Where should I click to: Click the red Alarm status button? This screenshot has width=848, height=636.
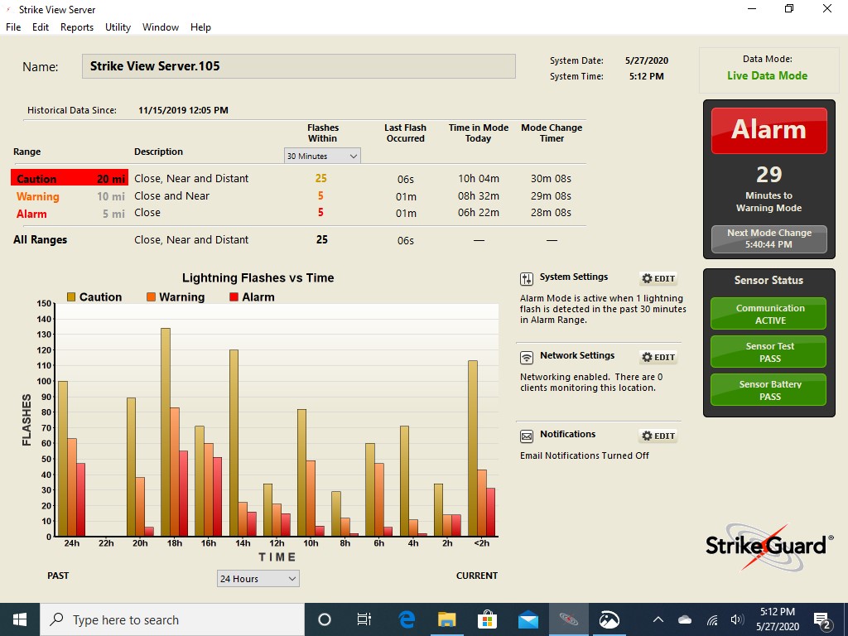pos(768,130)
